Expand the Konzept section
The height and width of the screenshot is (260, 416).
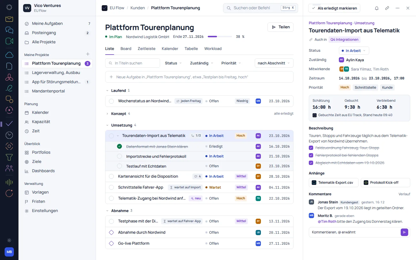[107, 114]
